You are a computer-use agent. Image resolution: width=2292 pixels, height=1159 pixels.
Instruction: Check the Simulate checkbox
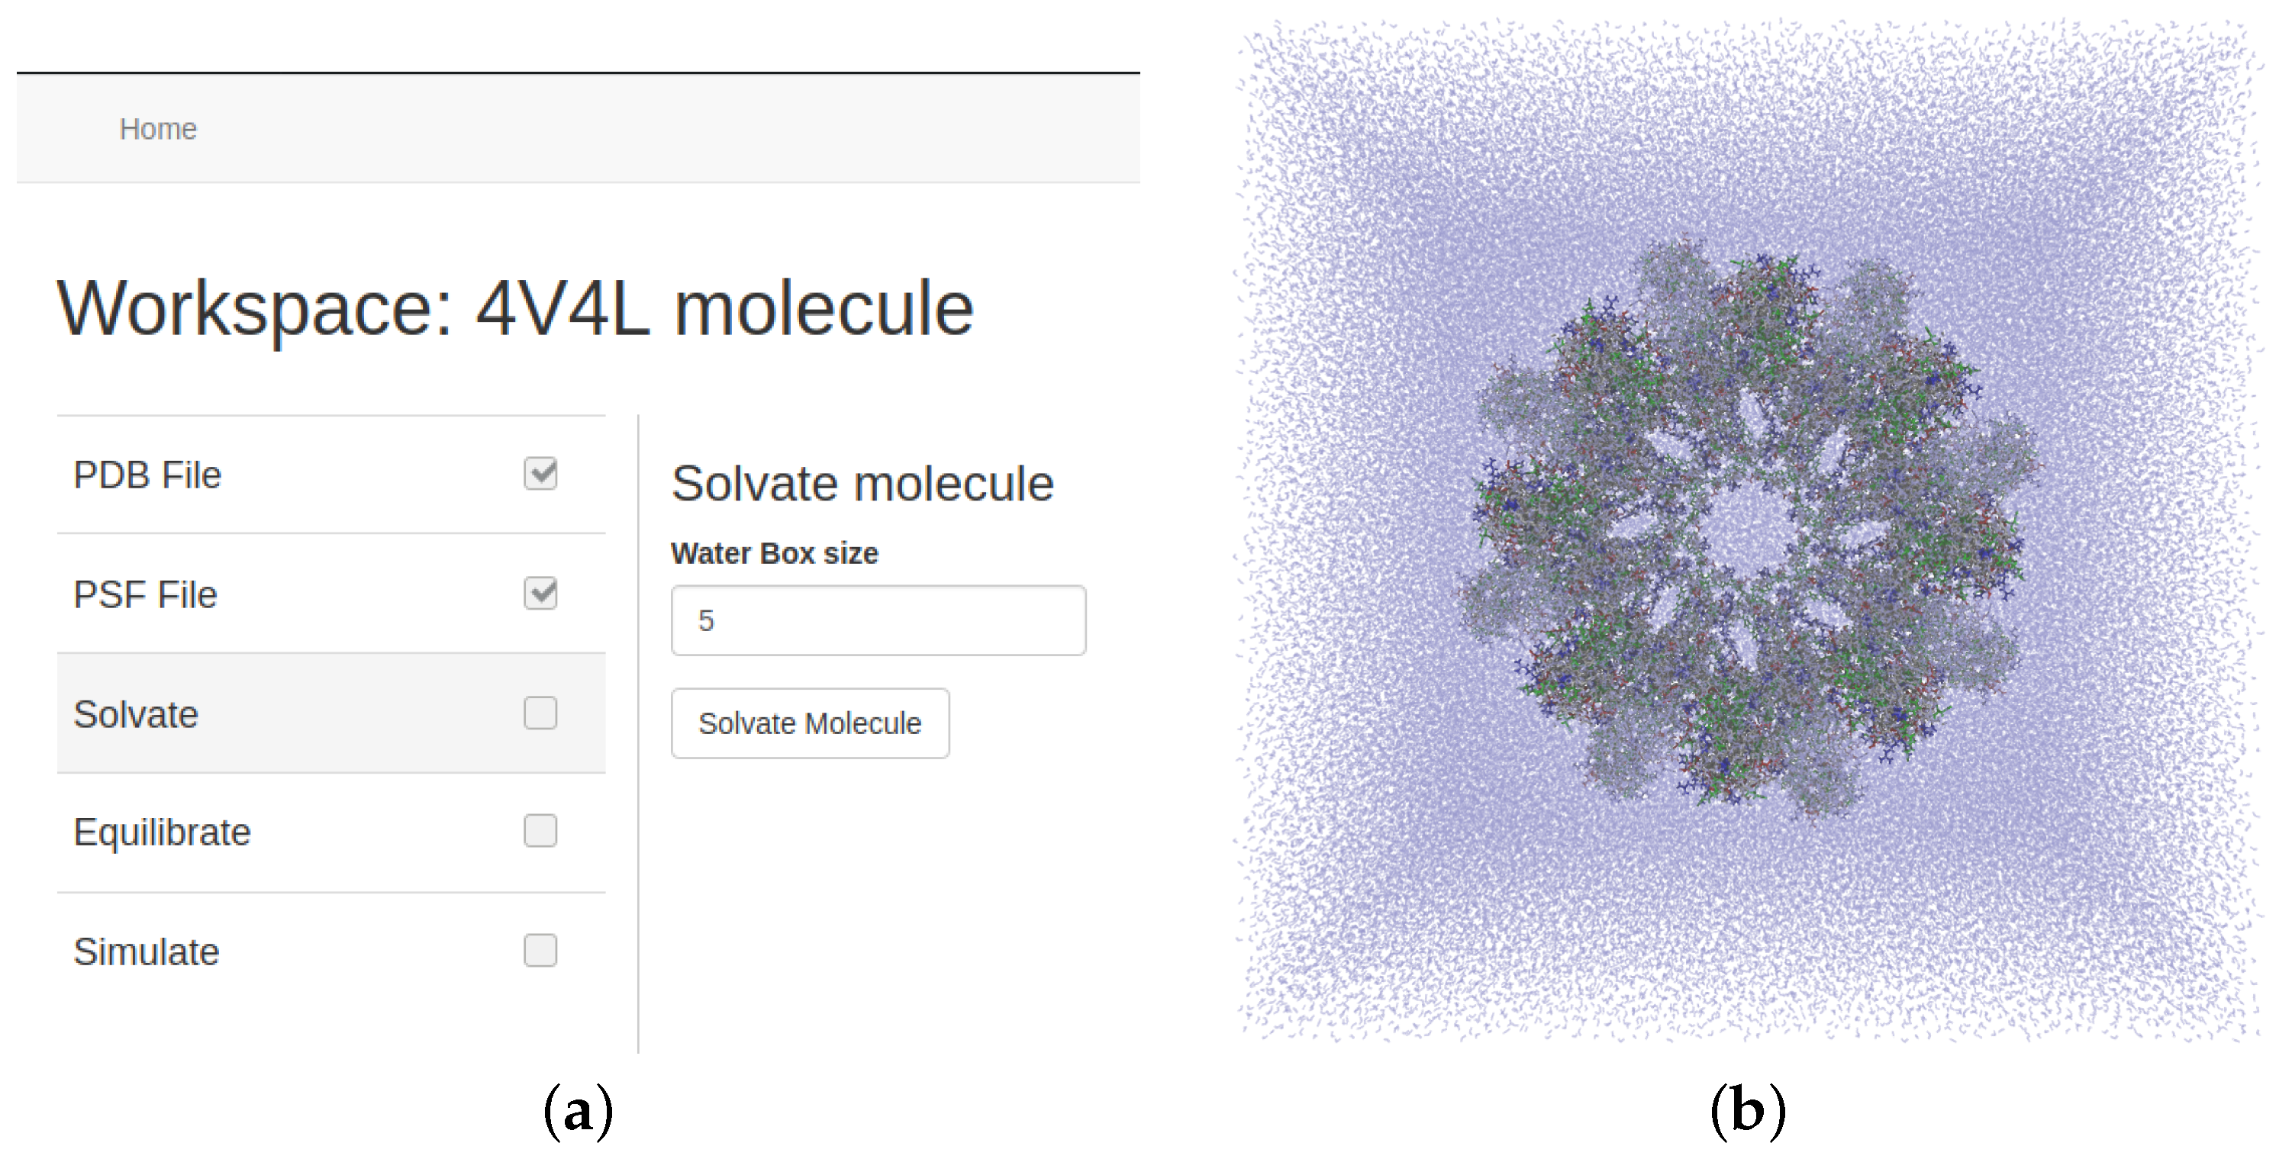pos(540,951)
